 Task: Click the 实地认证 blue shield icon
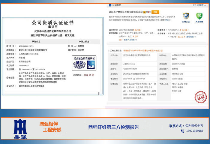186,16
